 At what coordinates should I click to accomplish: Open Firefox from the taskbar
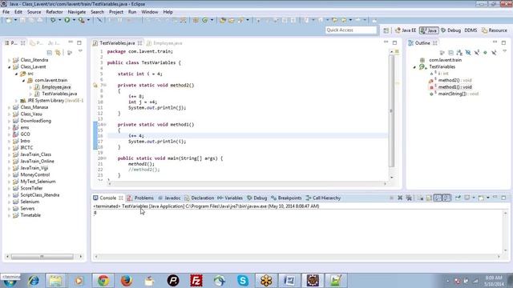click(127, 281)
